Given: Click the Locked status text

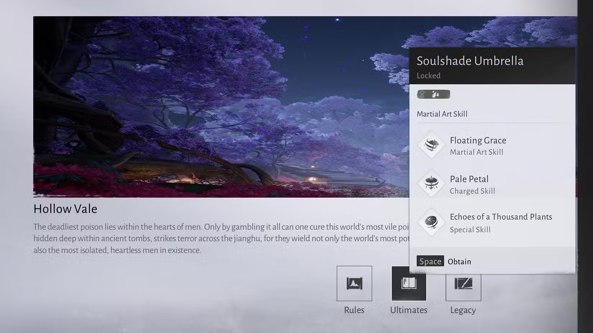Looking at the screenshot, I should point(428,76).
